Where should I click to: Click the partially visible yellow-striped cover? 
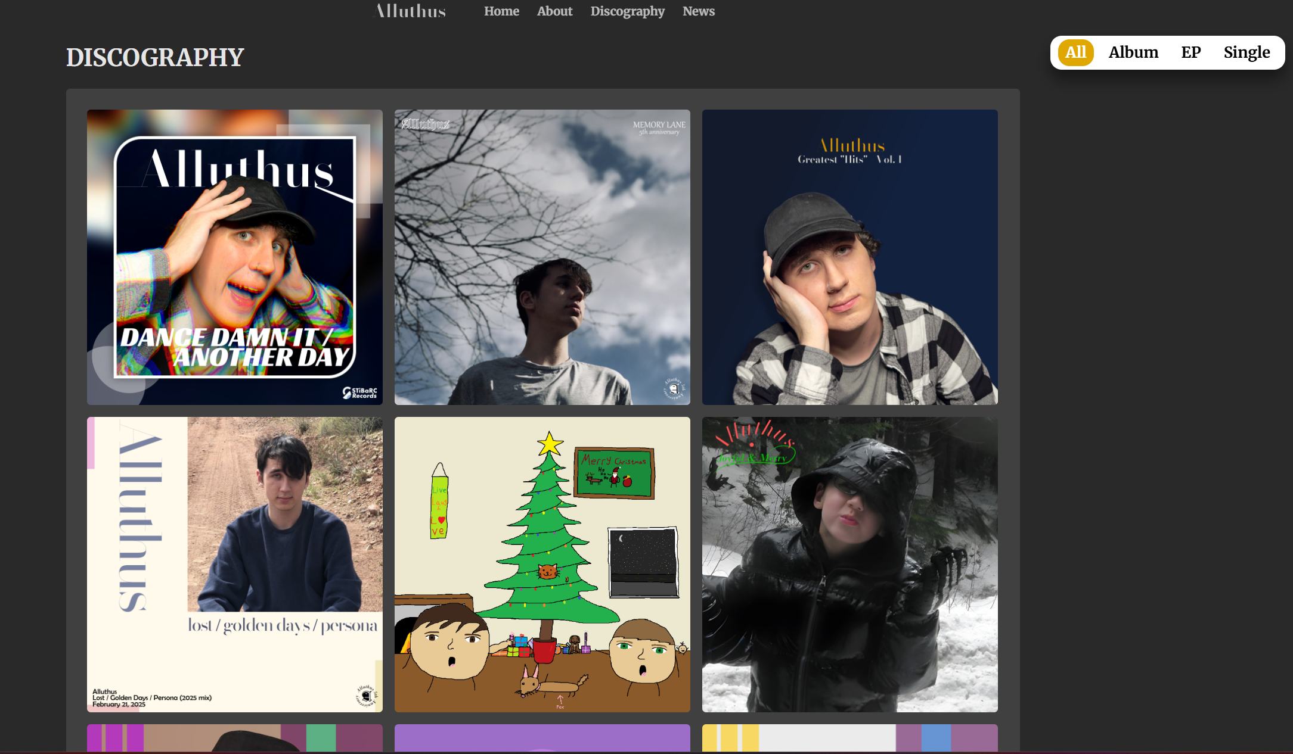pyautogui.click(x=849, y=738)
